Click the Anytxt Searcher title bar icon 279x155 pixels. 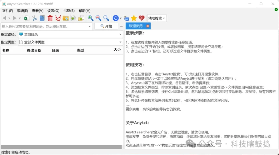pos(4,4)
